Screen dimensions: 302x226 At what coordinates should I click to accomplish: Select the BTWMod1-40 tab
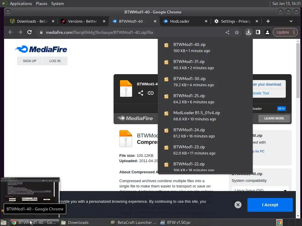coord(131,21)
